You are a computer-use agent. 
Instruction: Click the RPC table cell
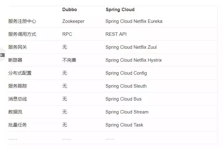[67, 34]
